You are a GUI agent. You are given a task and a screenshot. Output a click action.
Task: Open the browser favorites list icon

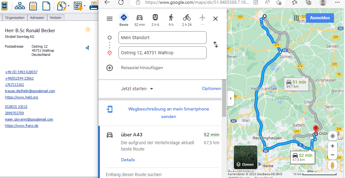click(x=295, y=2)
